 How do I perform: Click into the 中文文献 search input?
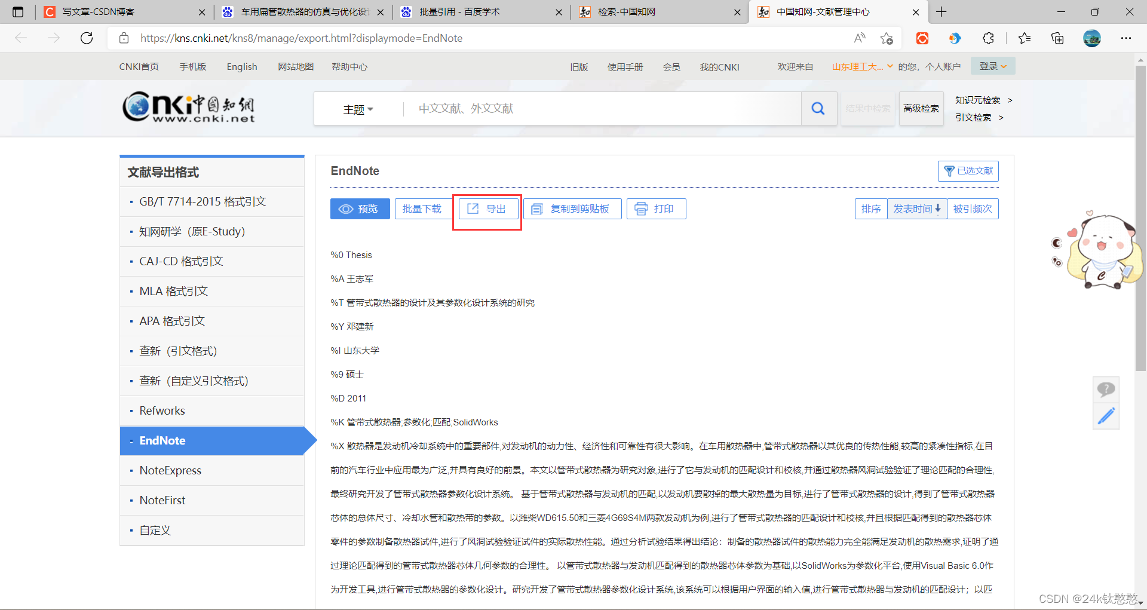coord(602,108)
